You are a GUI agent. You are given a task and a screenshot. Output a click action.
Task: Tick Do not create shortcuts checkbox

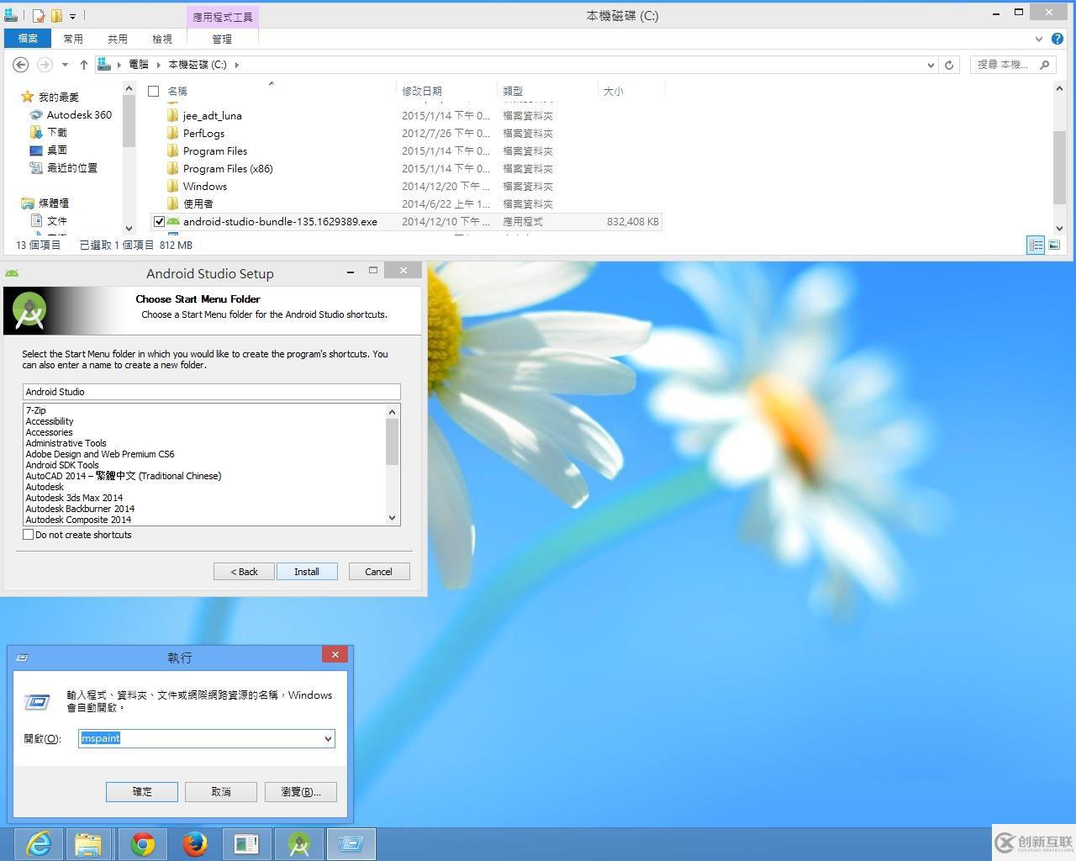[x=29, y=535]
